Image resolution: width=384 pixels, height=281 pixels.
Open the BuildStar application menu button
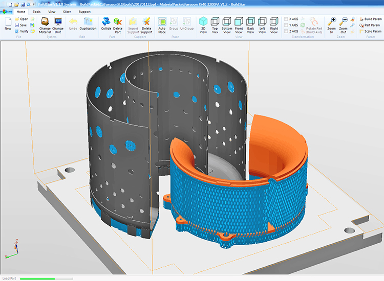click(6, 11)
